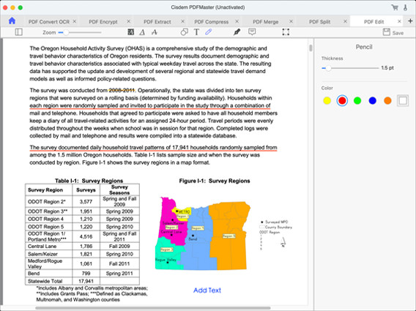Switch to PDF Split tab
Viewport: 416px width, 311px height.
[320, 22]
